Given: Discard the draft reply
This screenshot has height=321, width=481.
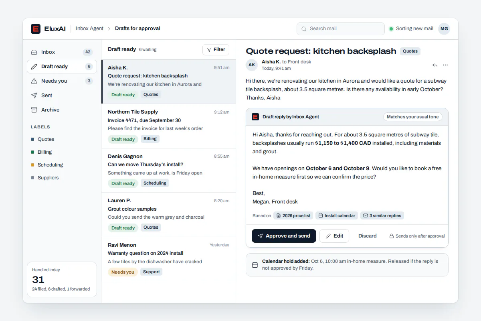Looking at the screenshot, I should [368, 236].
